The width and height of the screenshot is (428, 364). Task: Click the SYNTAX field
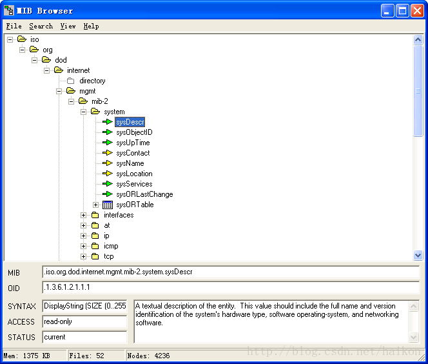pyautogui.click(x=84, y=306)
